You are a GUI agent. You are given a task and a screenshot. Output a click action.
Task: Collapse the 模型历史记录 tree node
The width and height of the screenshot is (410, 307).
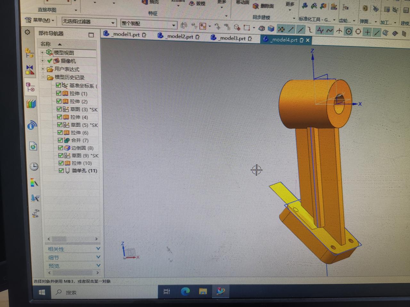click(43, 77)
